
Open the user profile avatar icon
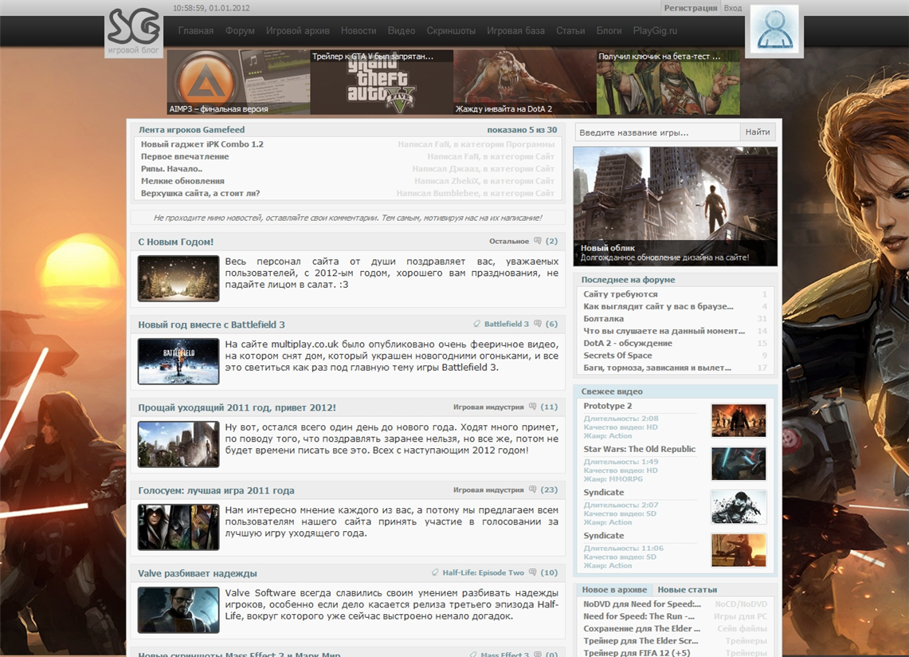(774, 30)
